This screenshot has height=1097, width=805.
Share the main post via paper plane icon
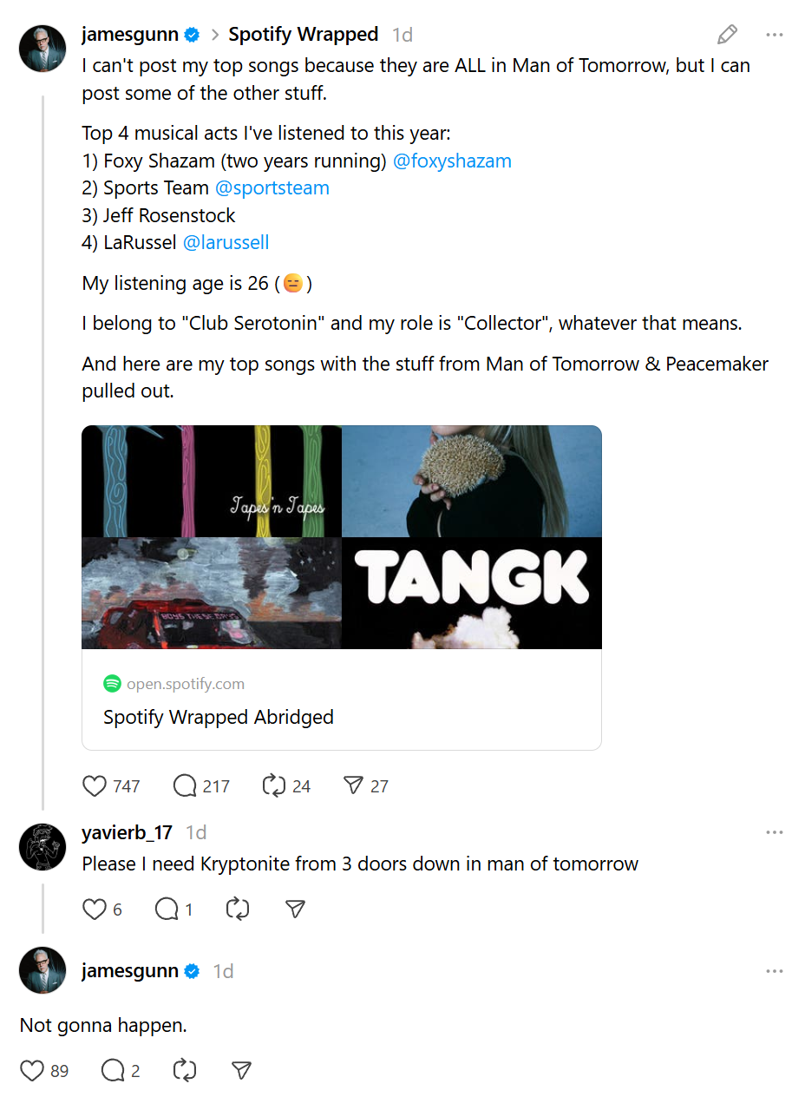click(x=353, y=786)
